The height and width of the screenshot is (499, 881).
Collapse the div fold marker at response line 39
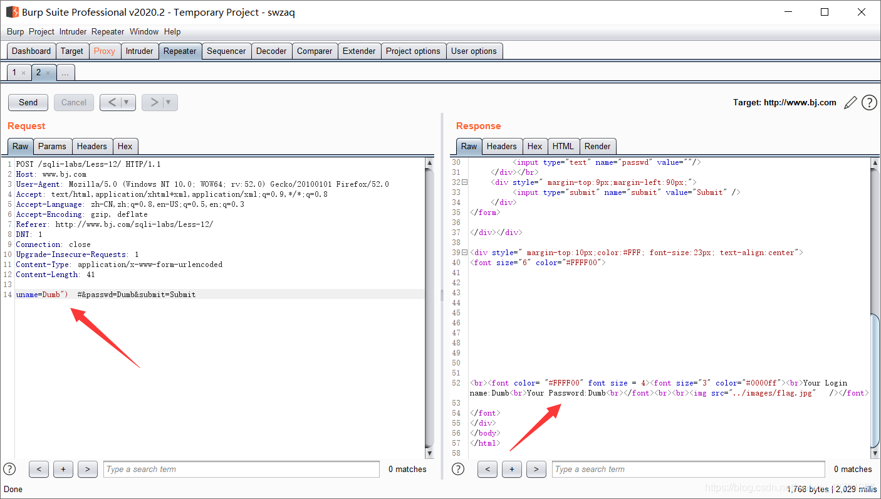pyautogui.click(x=465, y=253)
